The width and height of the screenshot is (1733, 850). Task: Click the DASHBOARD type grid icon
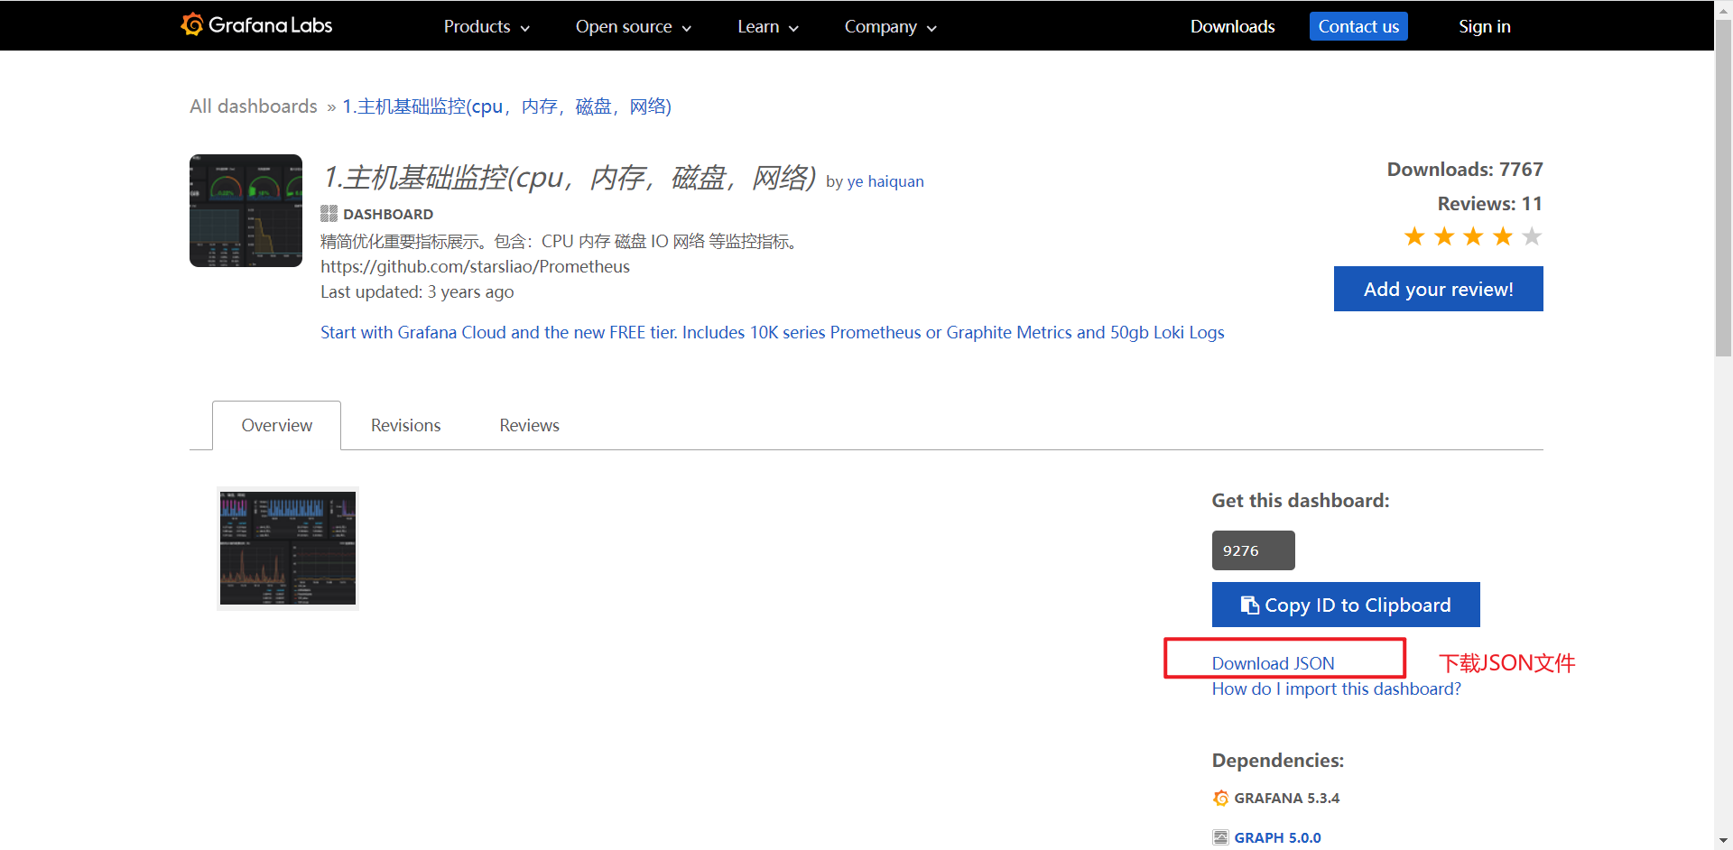pyautogui.click(x=329, y=214)
